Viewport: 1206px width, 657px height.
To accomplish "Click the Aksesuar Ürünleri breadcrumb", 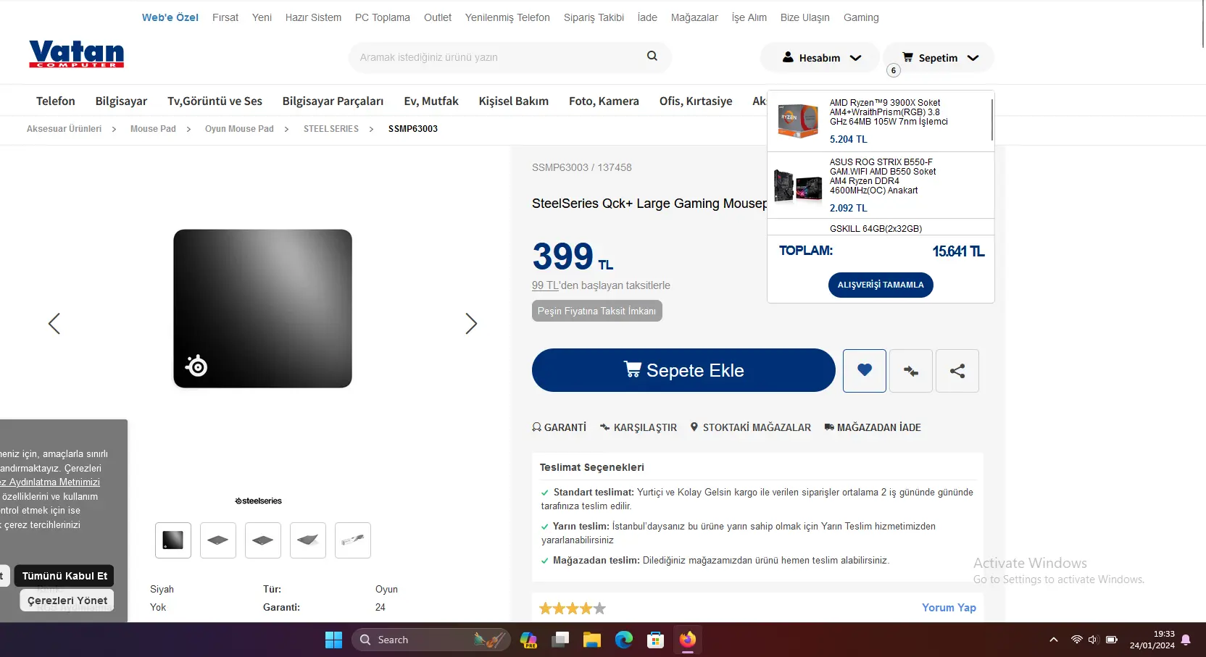I will click(x=65, y=129).
